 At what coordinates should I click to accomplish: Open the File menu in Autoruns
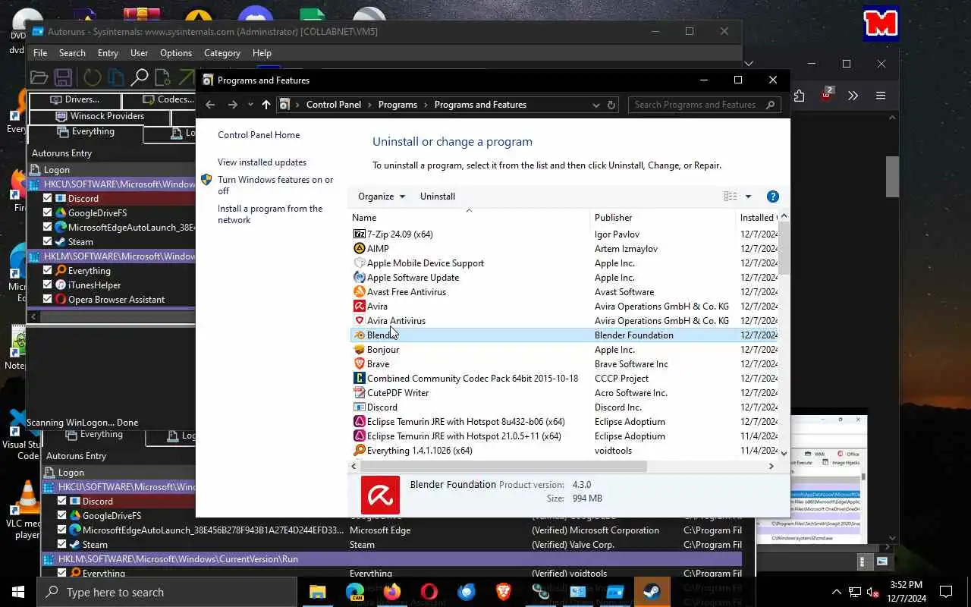coord(40,53)
